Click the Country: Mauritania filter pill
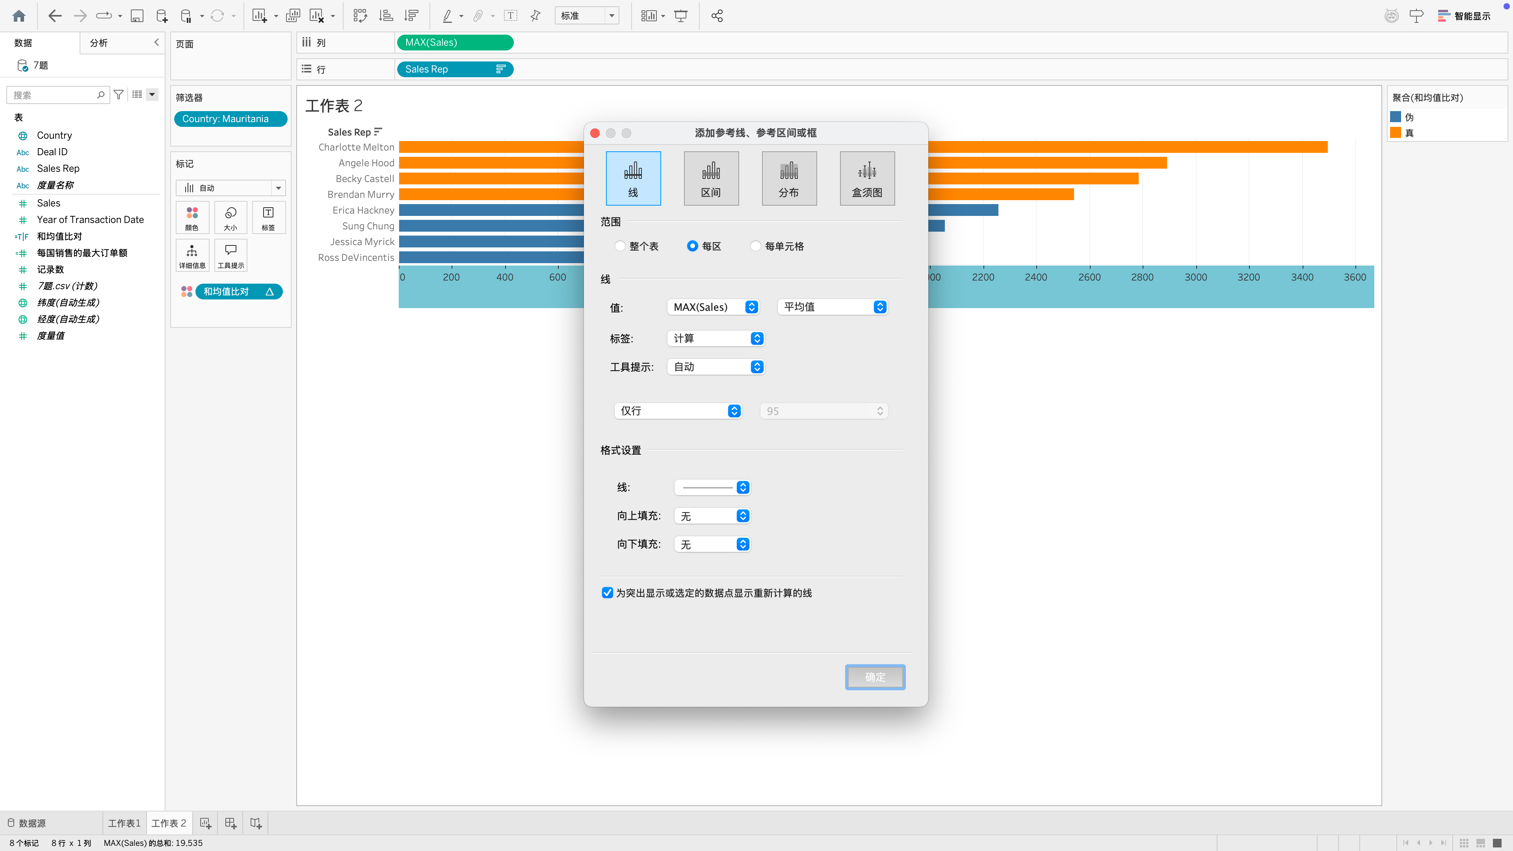Screen dimensions: 1513x851 click(x=231, y=119)
